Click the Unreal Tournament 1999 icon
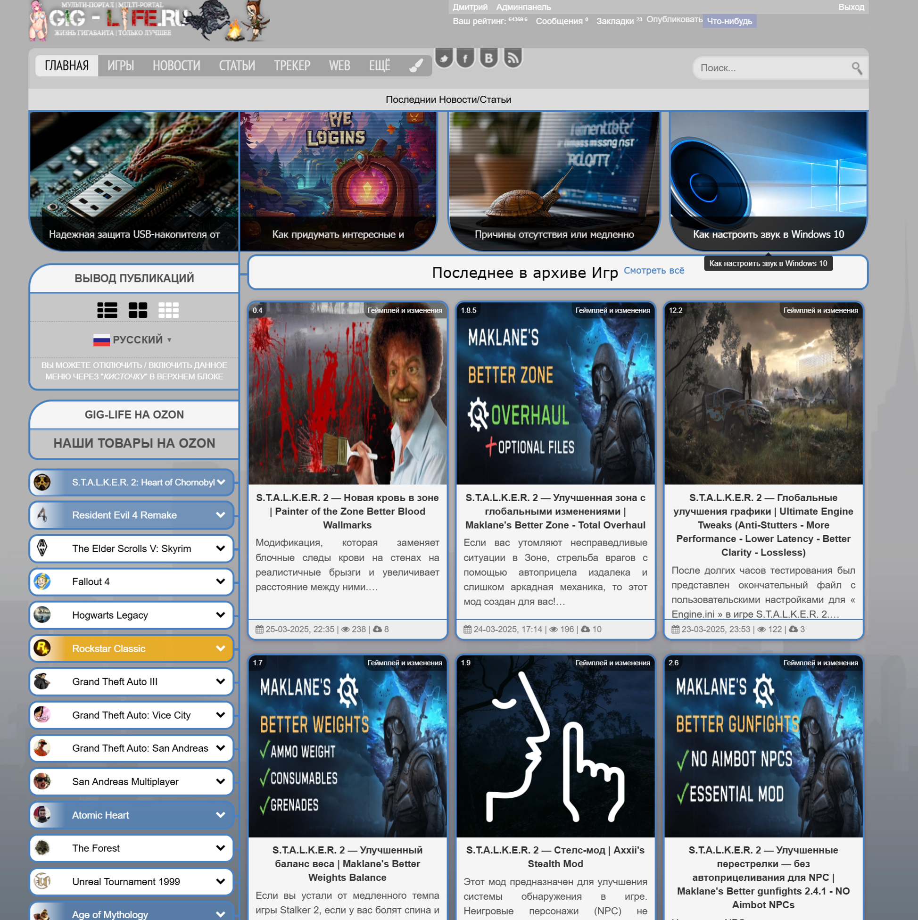The height and width of the screenshot is (920, 918). (x=42, y=881)
